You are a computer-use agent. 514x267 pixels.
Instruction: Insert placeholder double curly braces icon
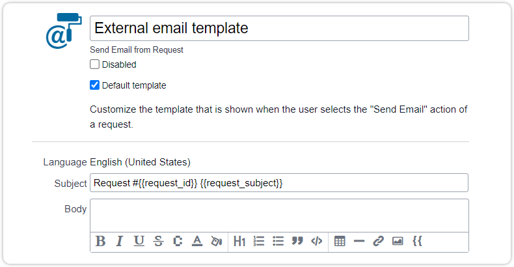(417, 241)
